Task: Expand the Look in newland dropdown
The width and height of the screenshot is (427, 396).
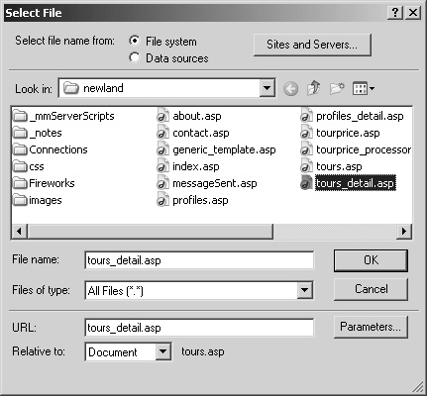Action: coord(267,88)
